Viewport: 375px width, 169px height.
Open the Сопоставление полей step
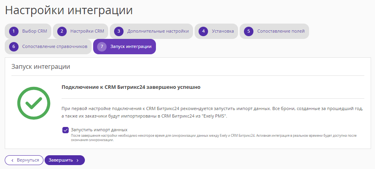click(274, 31)
